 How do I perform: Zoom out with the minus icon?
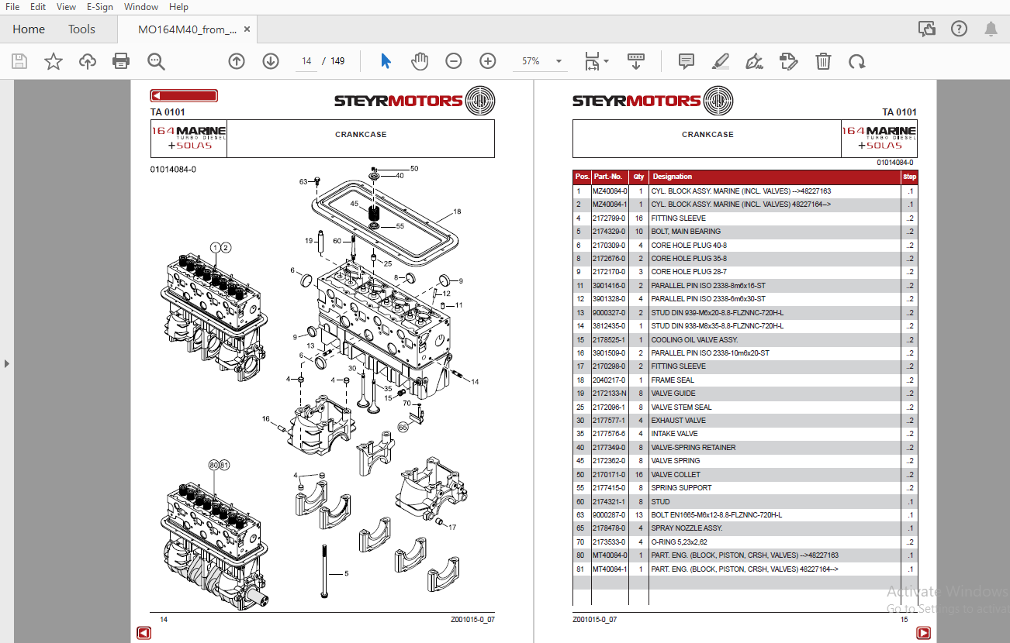(x=454, y=61)
